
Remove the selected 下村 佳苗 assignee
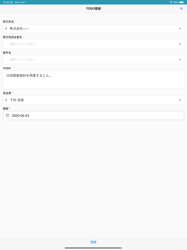click(x=6, y=100)
